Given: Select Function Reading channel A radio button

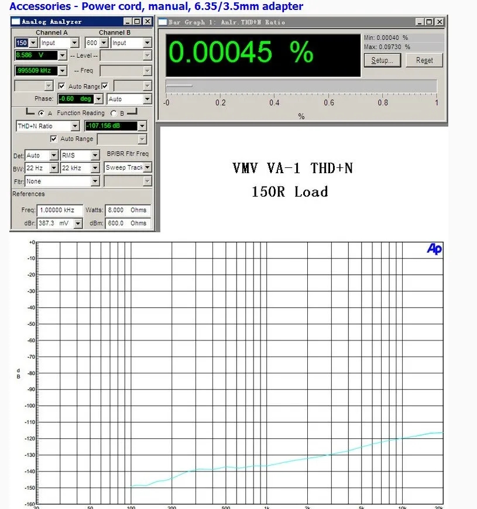Looking at the screenshot, I should [41, 114].
